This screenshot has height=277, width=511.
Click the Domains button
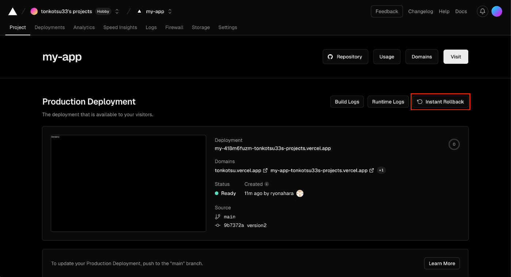422,57
